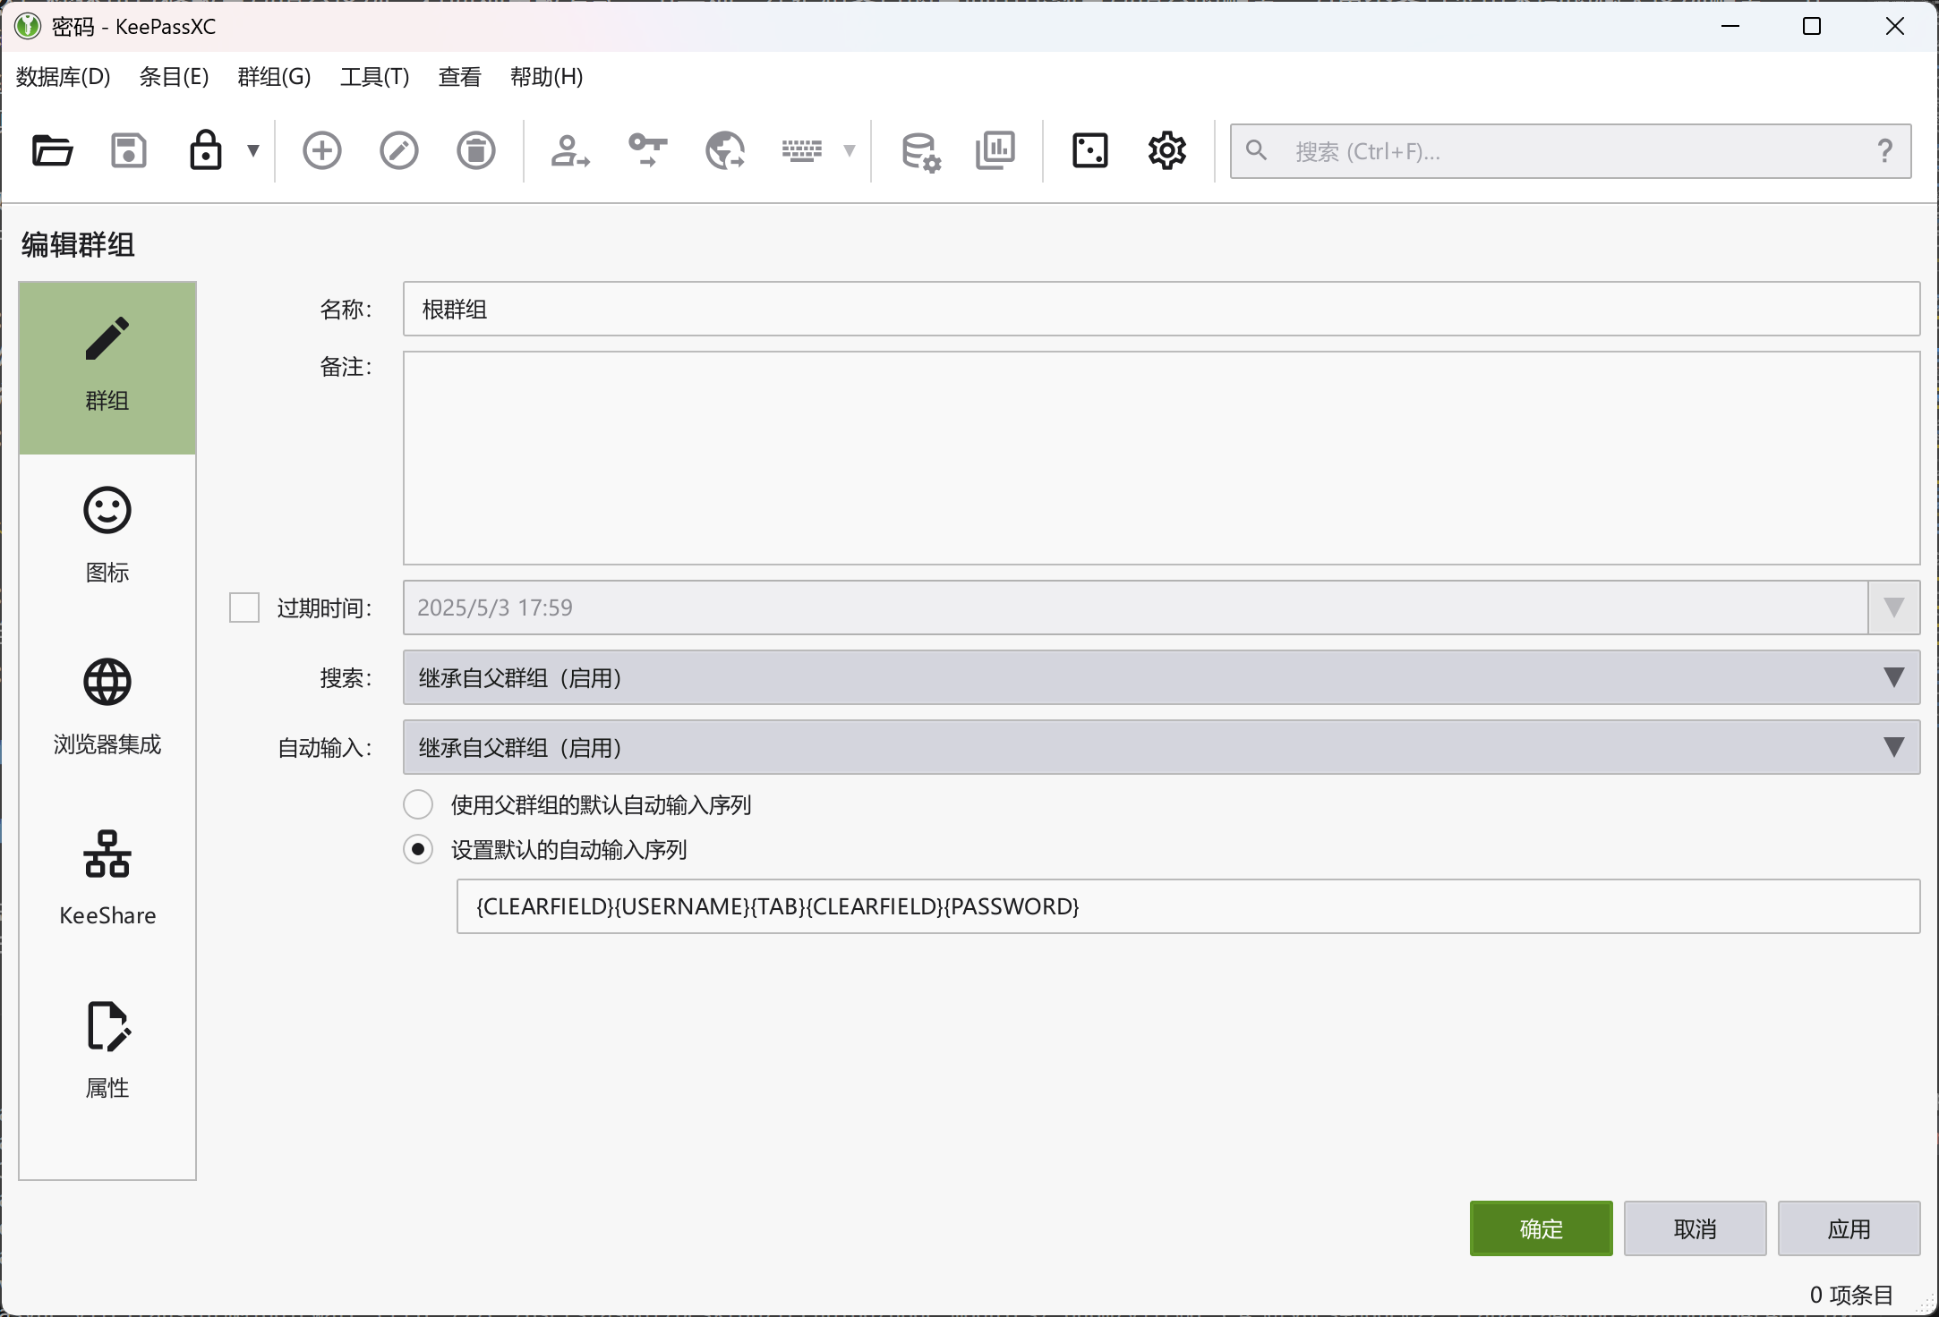Select 设置默认的自动输入序列 radio button
1939x1317 pixels.
point(418,849)
